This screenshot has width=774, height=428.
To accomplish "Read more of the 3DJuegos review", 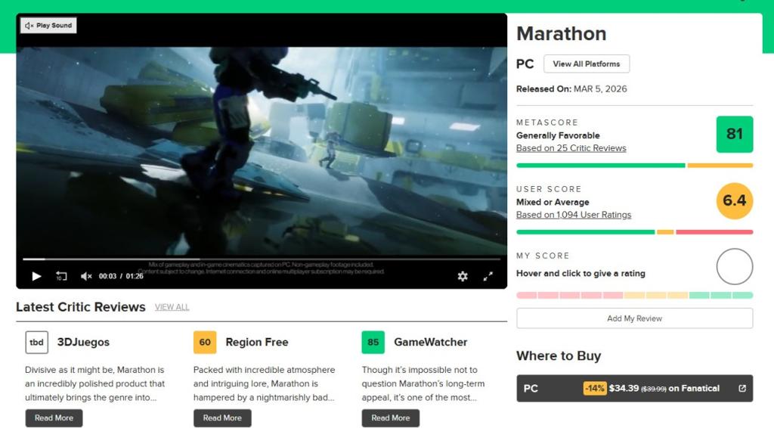I will click(x=54, y=418).
